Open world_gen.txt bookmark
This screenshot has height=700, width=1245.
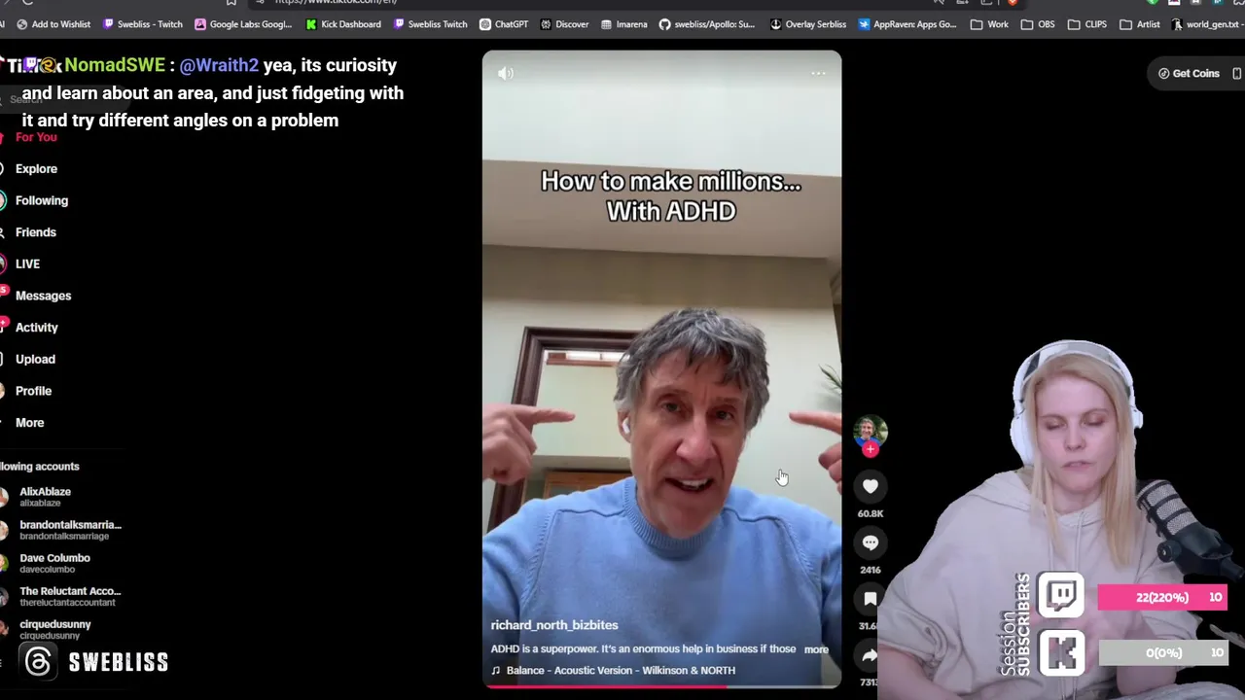coord(1204,24)
